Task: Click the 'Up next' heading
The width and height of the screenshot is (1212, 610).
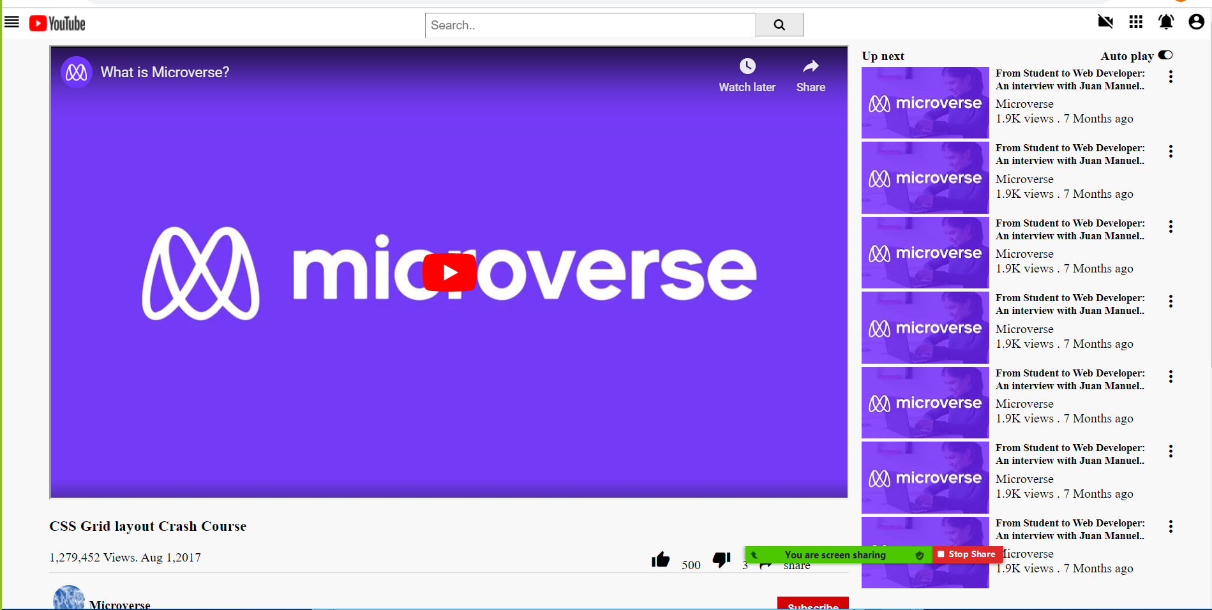Action: [x=883, y=56]
